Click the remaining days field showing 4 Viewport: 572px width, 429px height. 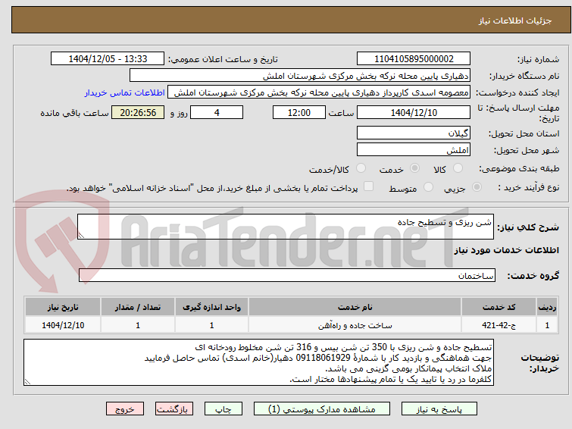pos(217,112)
